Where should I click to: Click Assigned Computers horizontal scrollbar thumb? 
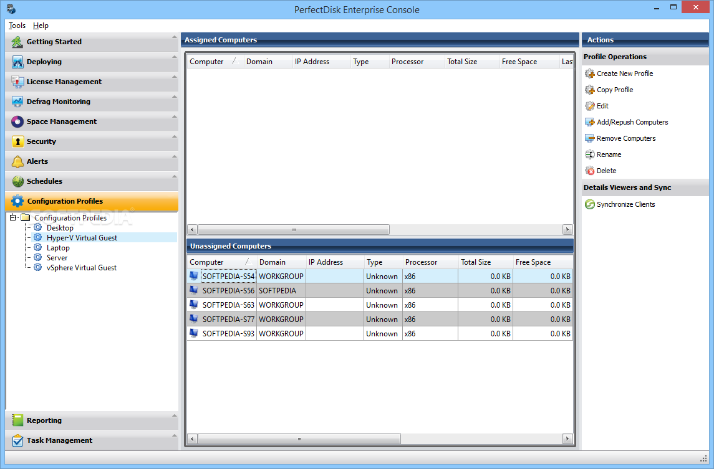tap(294, 229)
